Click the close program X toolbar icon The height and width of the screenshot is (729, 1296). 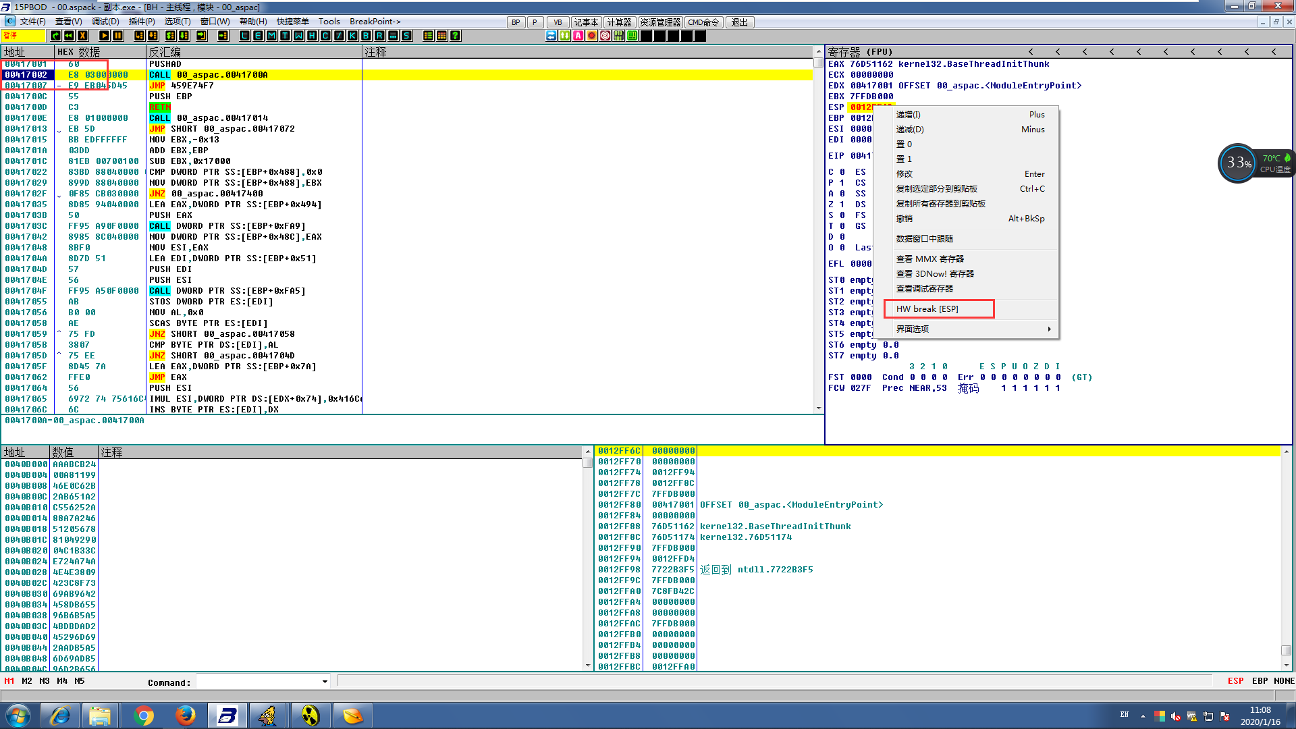click(x=83, y=36)
